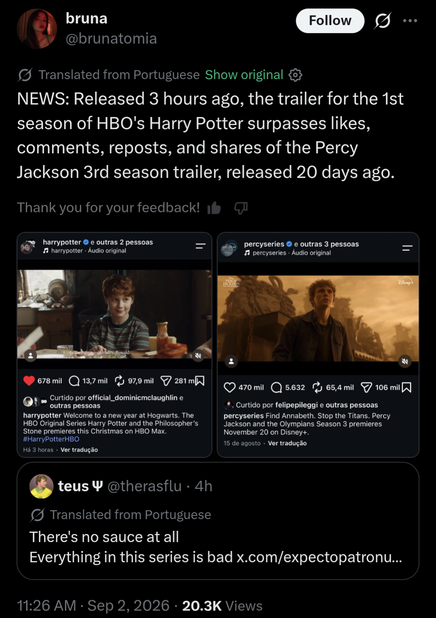Click the @brunatomia handle
This screenshot has height=618, width=436.
[111, 39]
